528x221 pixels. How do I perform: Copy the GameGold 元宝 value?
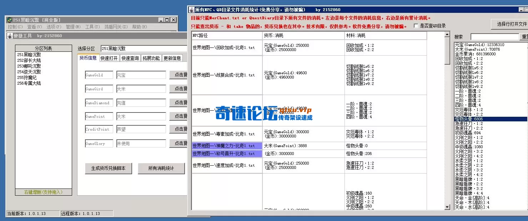click(x=180, y=75)
